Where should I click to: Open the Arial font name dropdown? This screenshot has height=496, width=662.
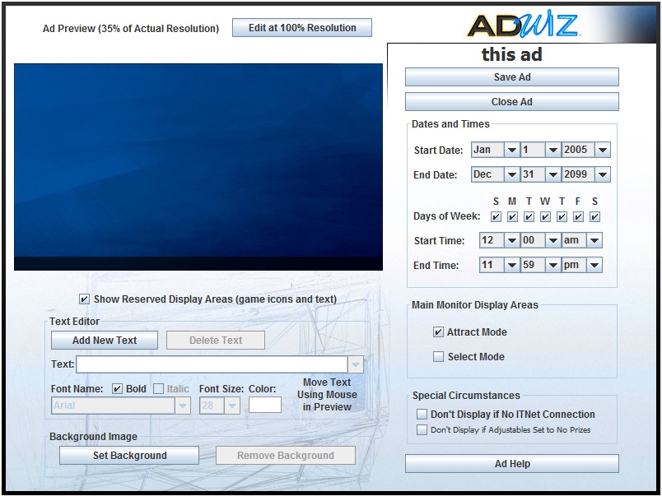183,406
